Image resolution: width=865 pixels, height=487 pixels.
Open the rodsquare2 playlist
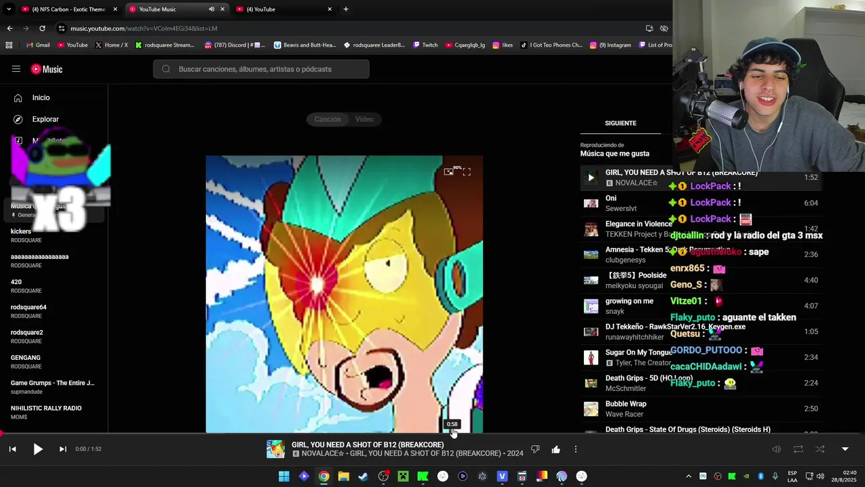click(54, 337)
